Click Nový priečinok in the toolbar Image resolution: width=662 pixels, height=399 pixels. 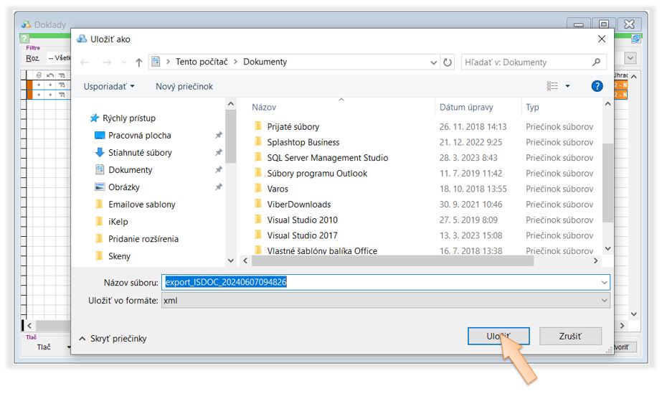coord(184,87)
